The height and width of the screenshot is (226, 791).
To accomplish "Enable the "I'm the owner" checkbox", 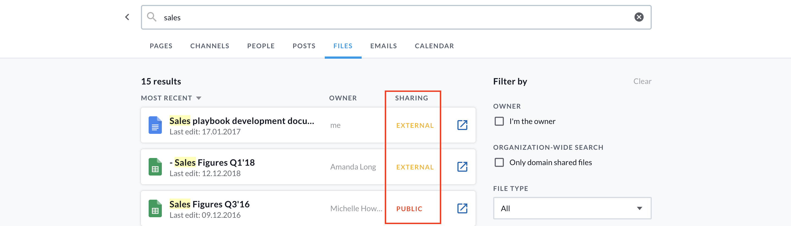I will coord(499,122).
